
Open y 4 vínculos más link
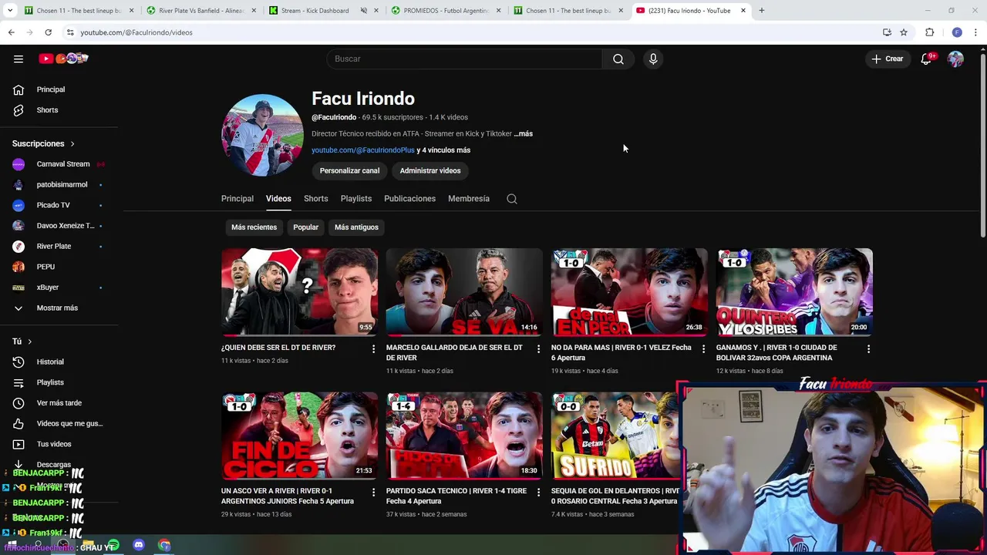[x=443, y=150]
